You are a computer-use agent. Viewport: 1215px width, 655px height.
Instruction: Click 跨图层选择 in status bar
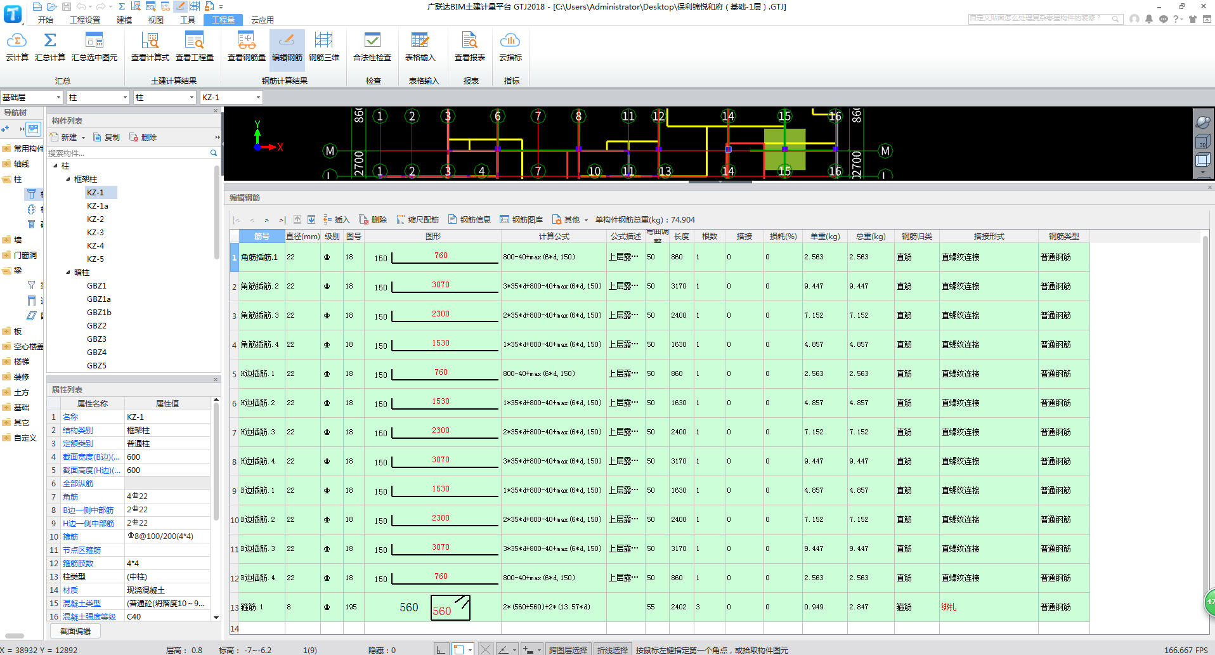point(568,650)
